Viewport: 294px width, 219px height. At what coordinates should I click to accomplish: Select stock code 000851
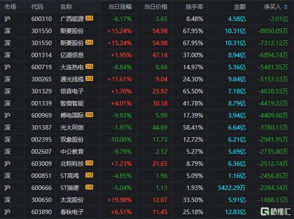click(x=42, y=176)
